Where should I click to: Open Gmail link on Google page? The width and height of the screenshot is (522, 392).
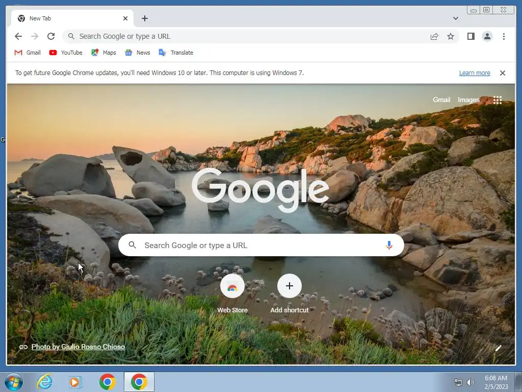[441, 100]
